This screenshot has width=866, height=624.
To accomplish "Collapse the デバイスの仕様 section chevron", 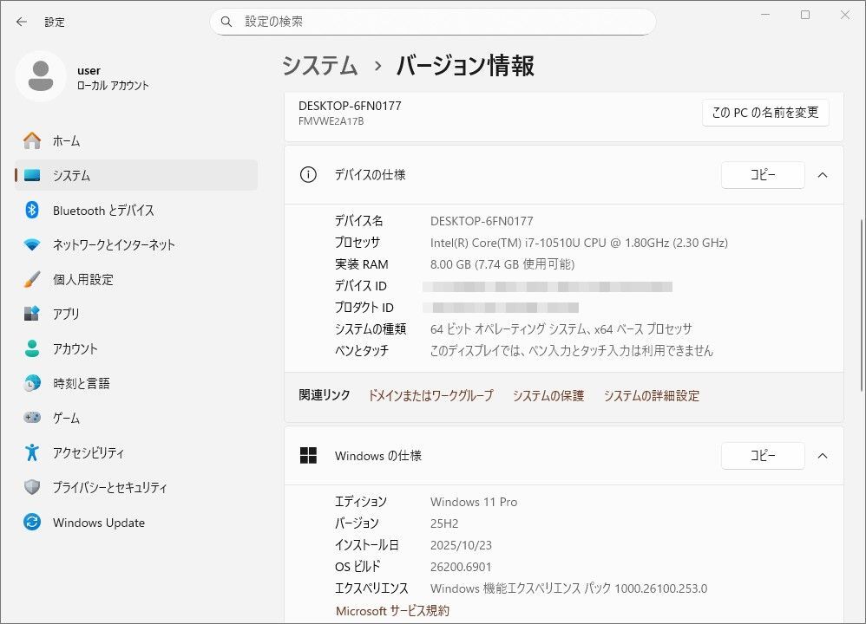I will [823, 175].
